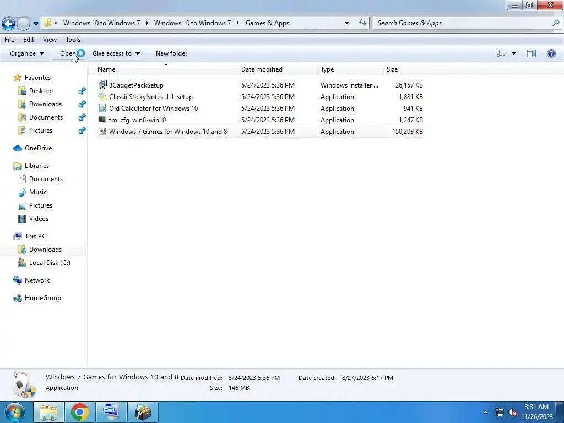Click the Libraries icon in sidebar

pyautogui.click(x=17, y=166)
